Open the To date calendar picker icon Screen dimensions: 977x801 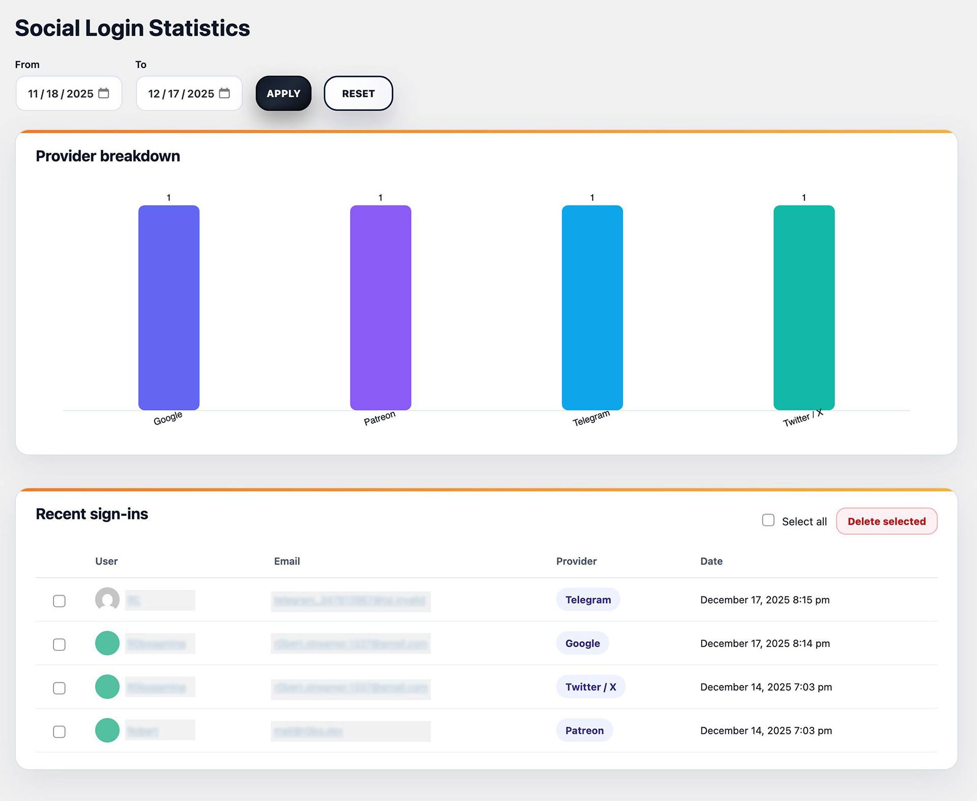point(224,93)
